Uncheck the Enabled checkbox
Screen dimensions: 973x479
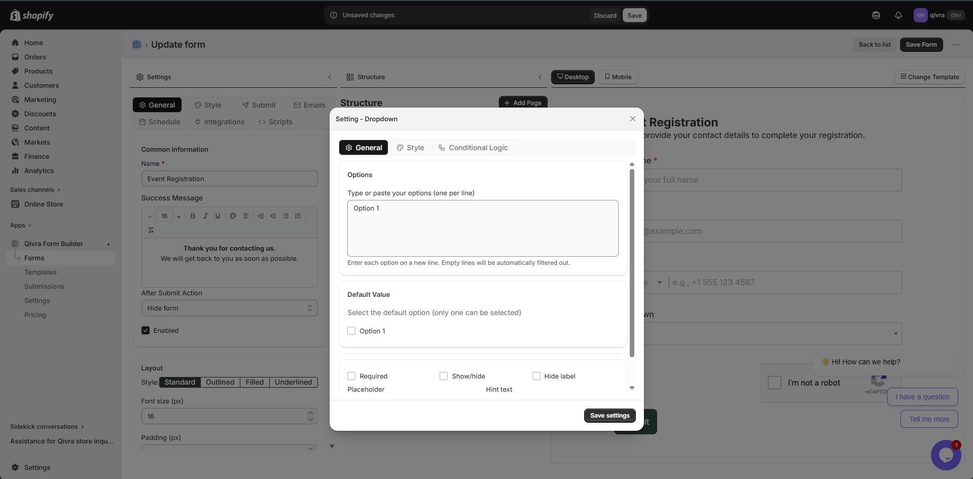[146, 330]
